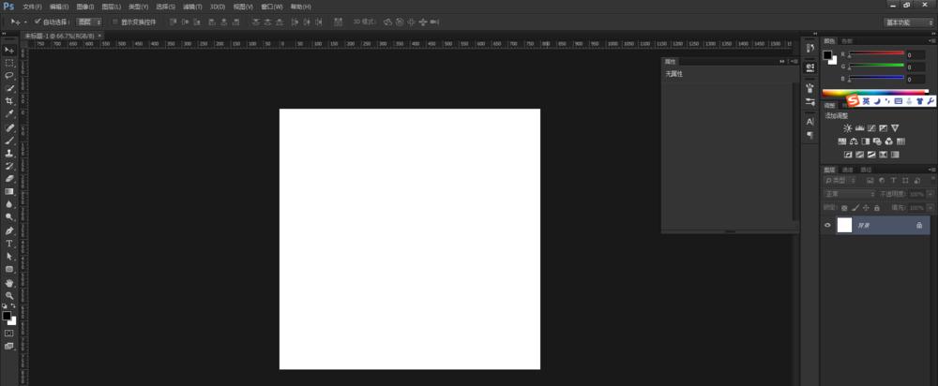The width and height of the screenshot is (938, 386).
Task: Select the Eraser tool
Action: [x=9, y=178]
